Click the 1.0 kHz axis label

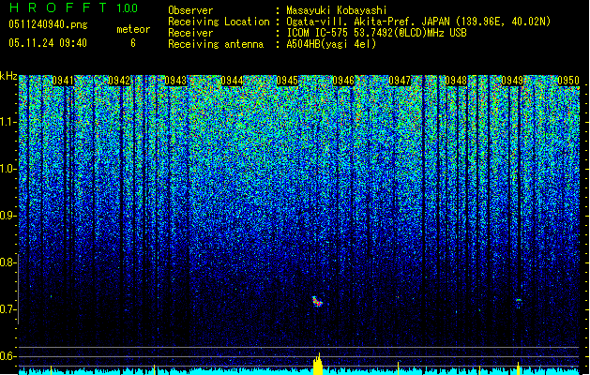(x=8, y=169)
